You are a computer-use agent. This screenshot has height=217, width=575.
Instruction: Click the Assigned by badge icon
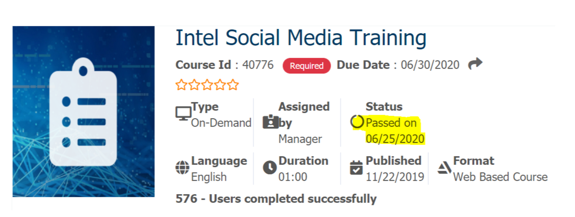(270, 122)
